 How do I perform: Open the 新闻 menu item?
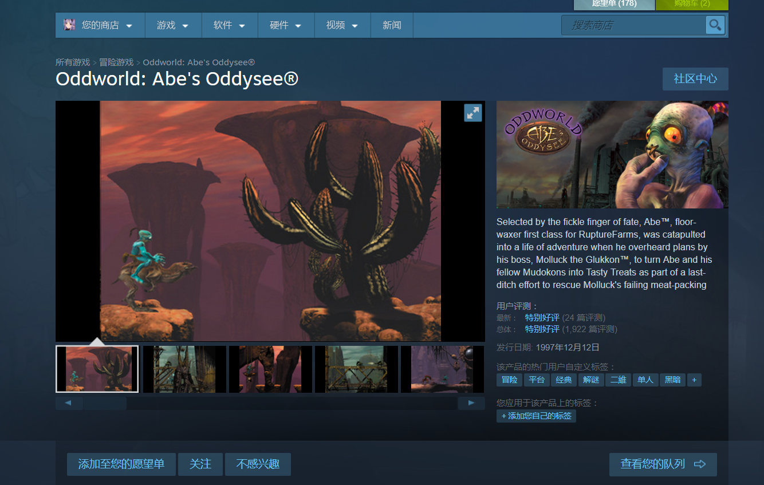pyautogui.click(x=392, y=25)
